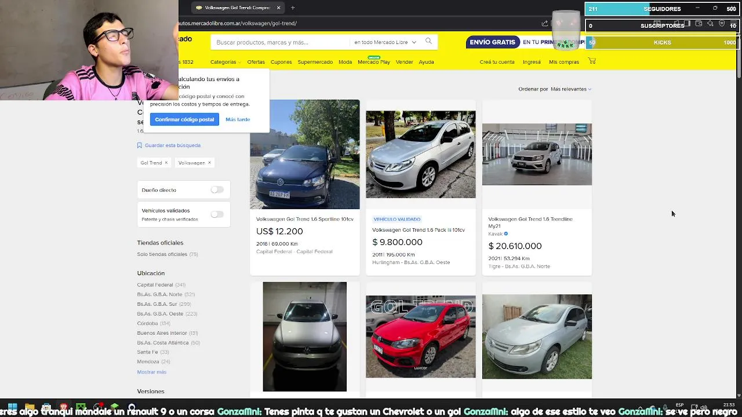Filter location by Bs.As. G.B.A. Oeste

167,314
